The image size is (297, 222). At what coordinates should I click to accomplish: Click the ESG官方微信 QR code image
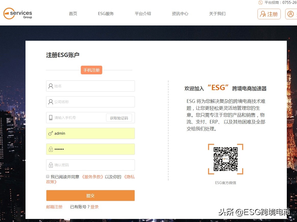coord(225,159)
